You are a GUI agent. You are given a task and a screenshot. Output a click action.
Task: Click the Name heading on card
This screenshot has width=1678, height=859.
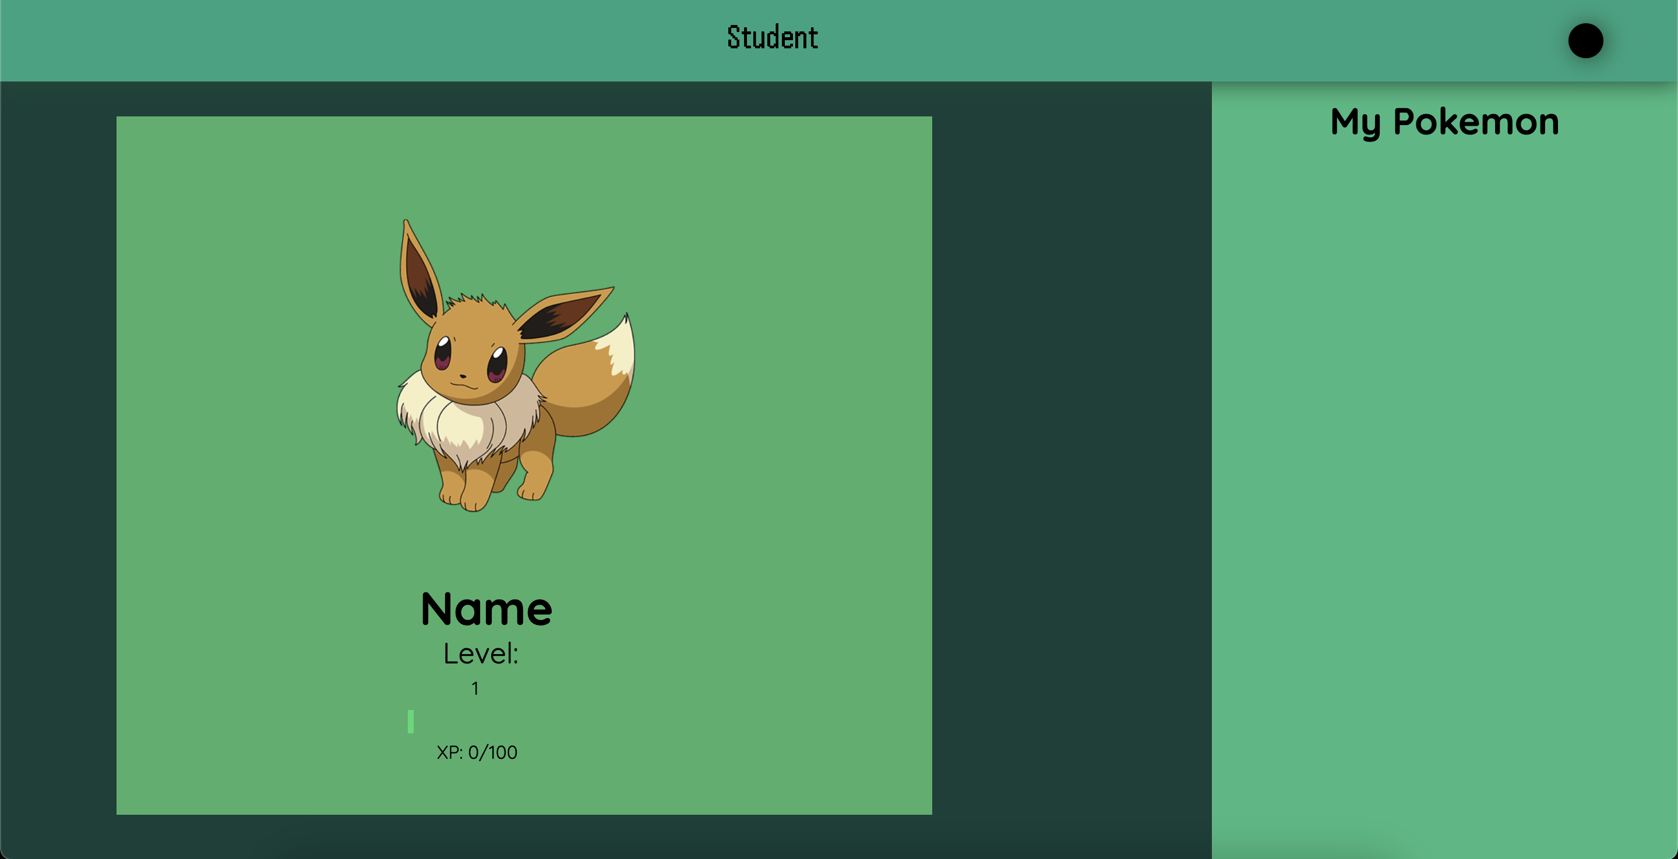[486, 609]
